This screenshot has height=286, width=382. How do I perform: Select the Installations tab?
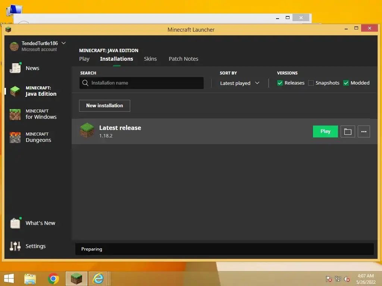[x=116, y=59]
